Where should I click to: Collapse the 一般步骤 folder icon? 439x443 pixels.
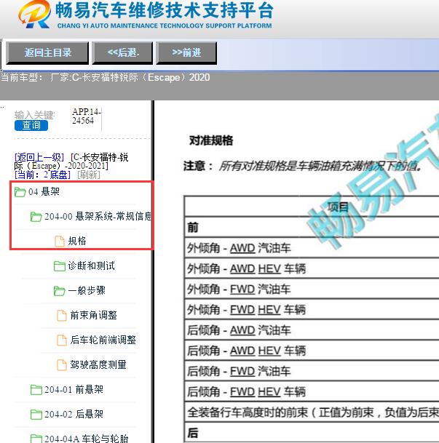60,291
